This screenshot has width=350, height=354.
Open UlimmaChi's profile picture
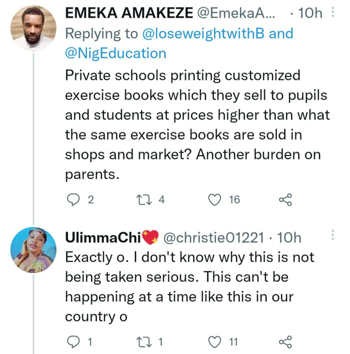[34, 250]
